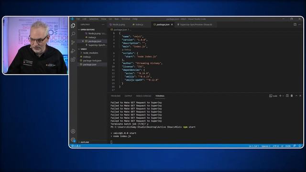Expand the Outline section
Viewport: 306px width, 172px height.
(x=85, y=142)
